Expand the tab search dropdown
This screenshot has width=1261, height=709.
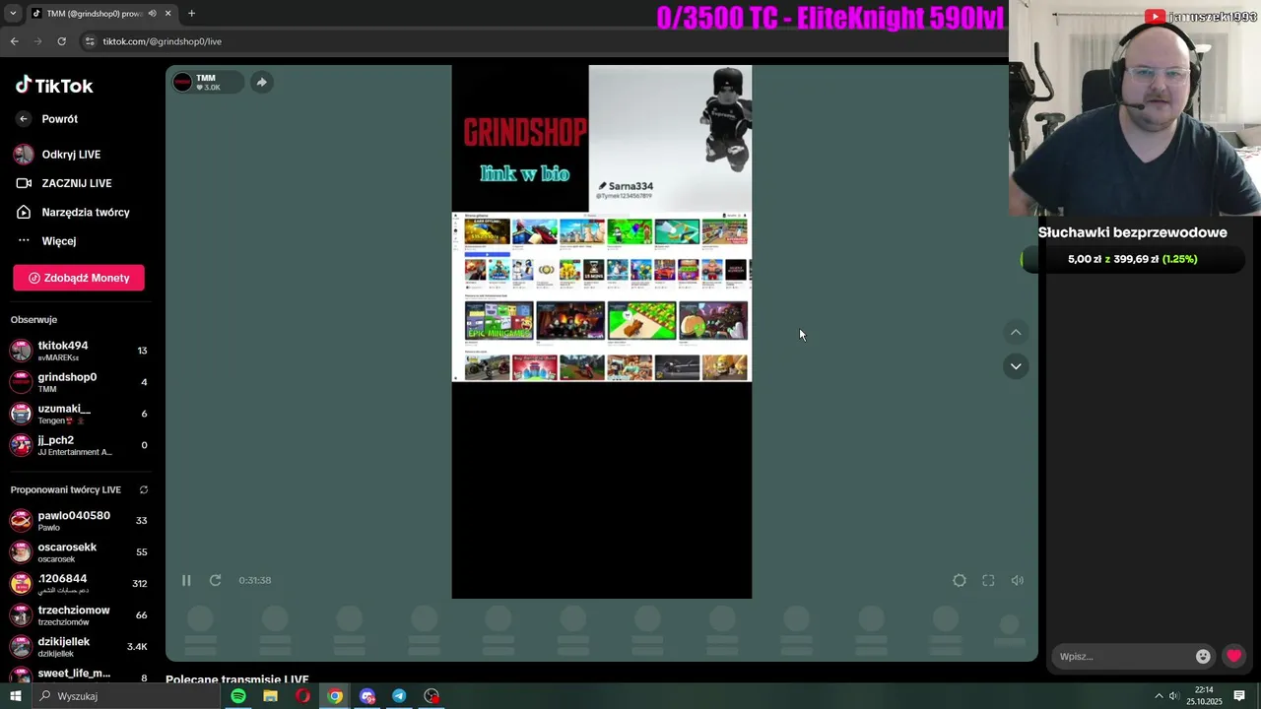(x=12, y=14)
